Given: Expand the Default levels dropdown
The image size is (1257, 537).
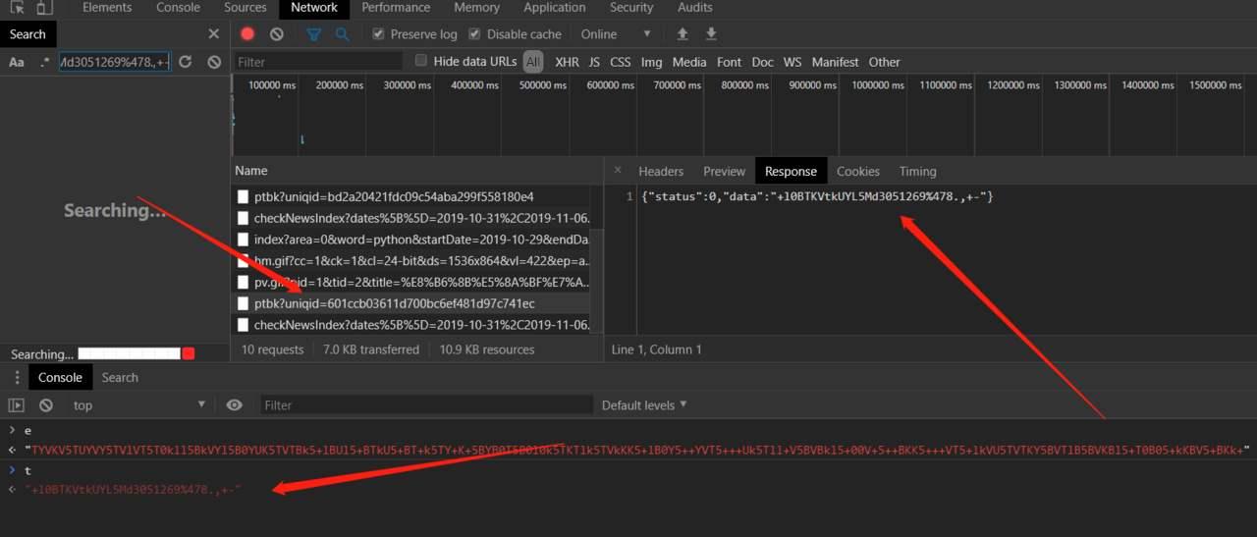Looking at the screenshot, I should [644, 404].
